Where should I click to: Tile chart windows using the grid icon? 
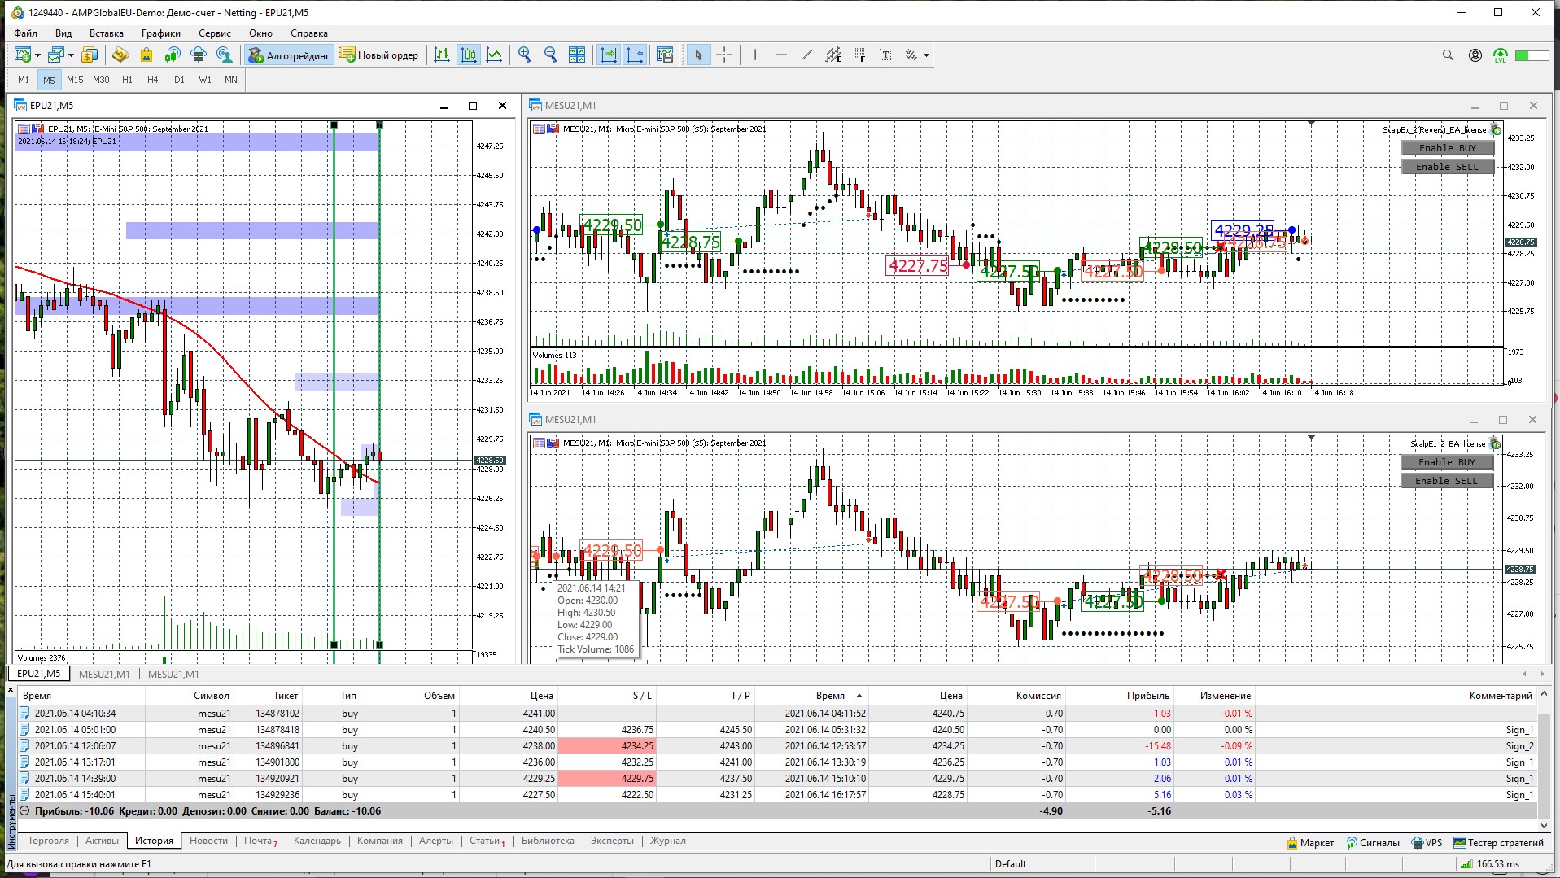pyautogui.click(x=577, y=55)
